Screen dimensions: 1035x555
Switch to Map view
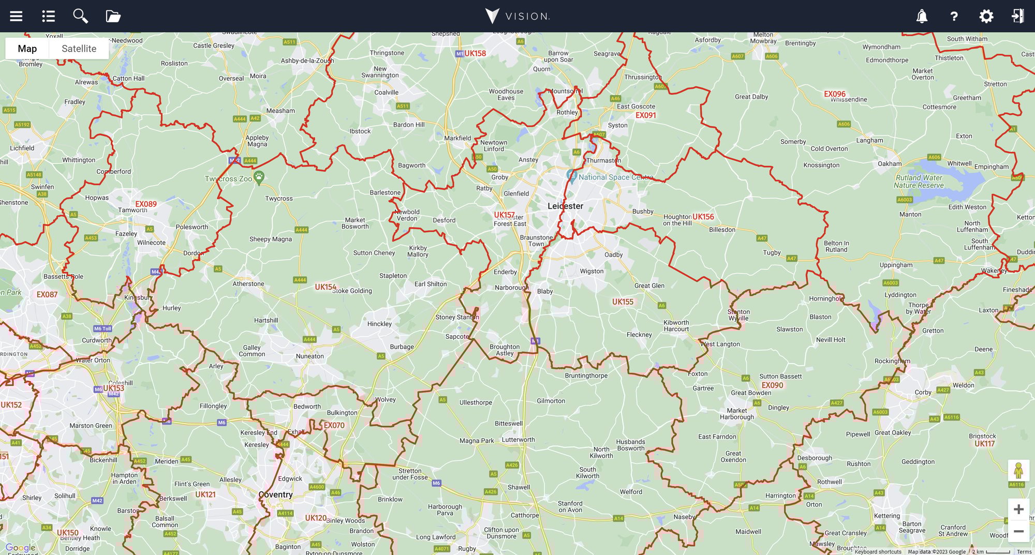(27, 49)
